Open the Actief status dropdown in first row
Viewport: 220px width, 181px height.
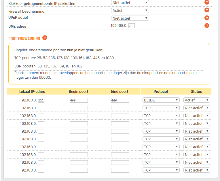pyautogui.click(x=197, y=100)
